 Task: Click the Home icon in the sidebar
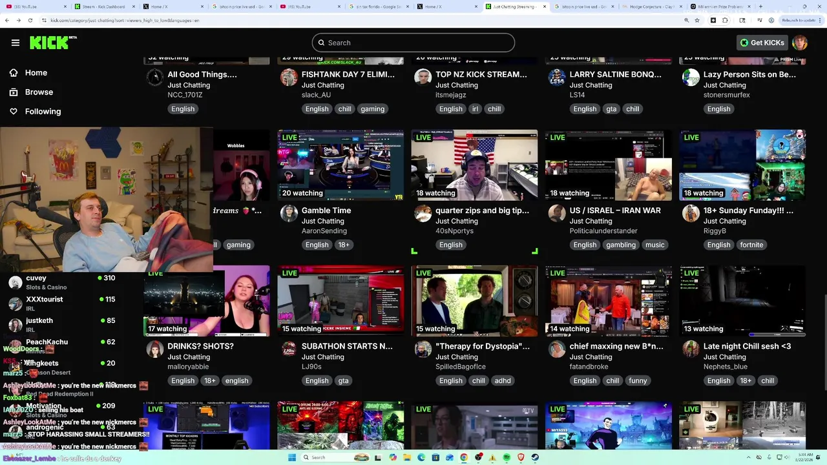[14, 73]
